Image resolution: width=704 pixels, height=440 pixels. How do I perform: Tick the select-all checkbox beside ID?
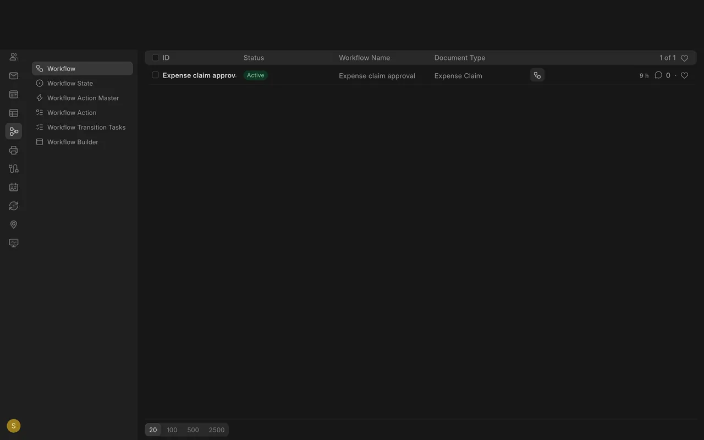pos(156,58)
